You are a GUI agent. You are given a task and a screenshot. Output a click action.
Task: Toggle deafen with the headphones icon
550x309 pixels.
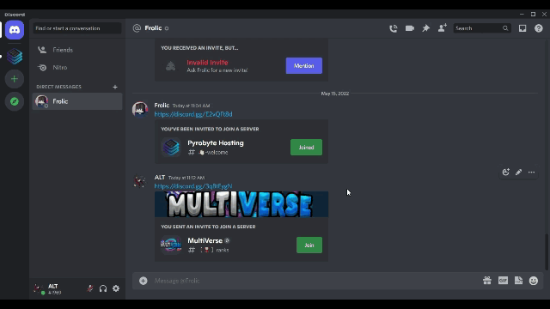103,288
